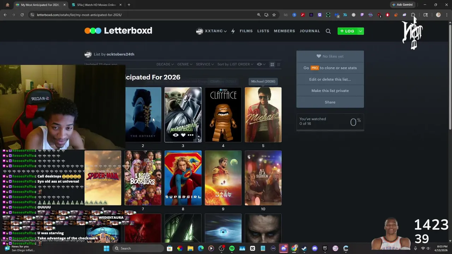Open the All of a Sudden poster
The width and height of the screenshot is (452, 254).
pyautogui.click(x=263, y=178)
